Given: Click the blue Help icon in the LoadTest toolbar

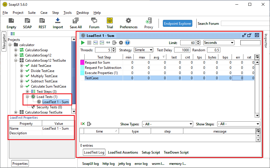Looking at the screenshot, I should (x=128, y=42).
